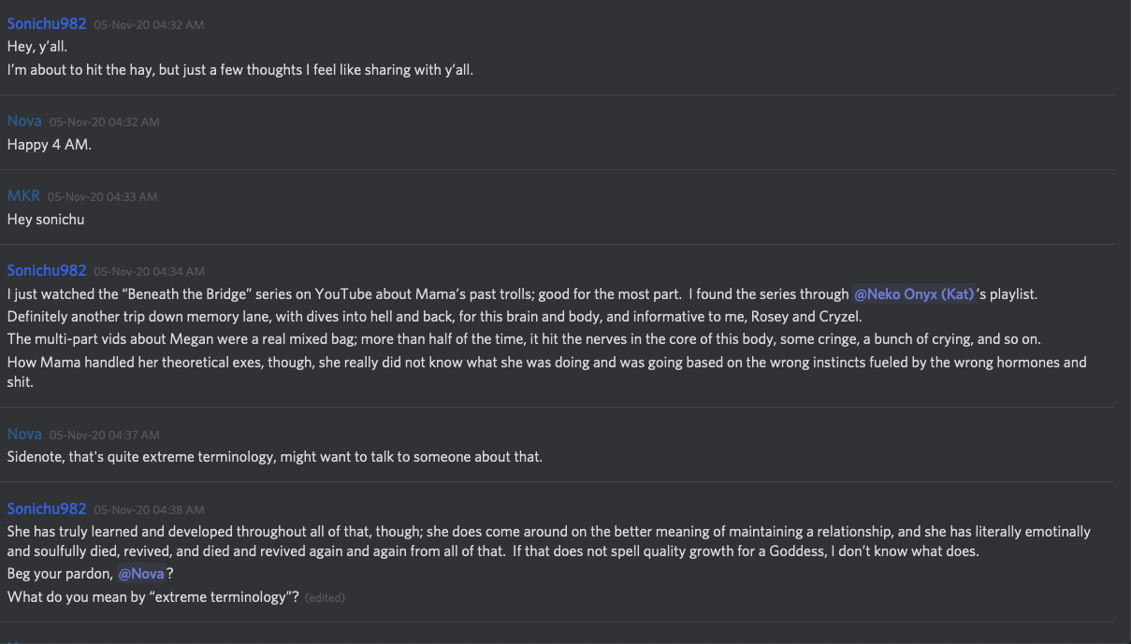The width and height of the screenshot is (1131, 644).
Task: Click the 04:32 AM timestamp beside Sonichu982
Action: pos(149,25)
